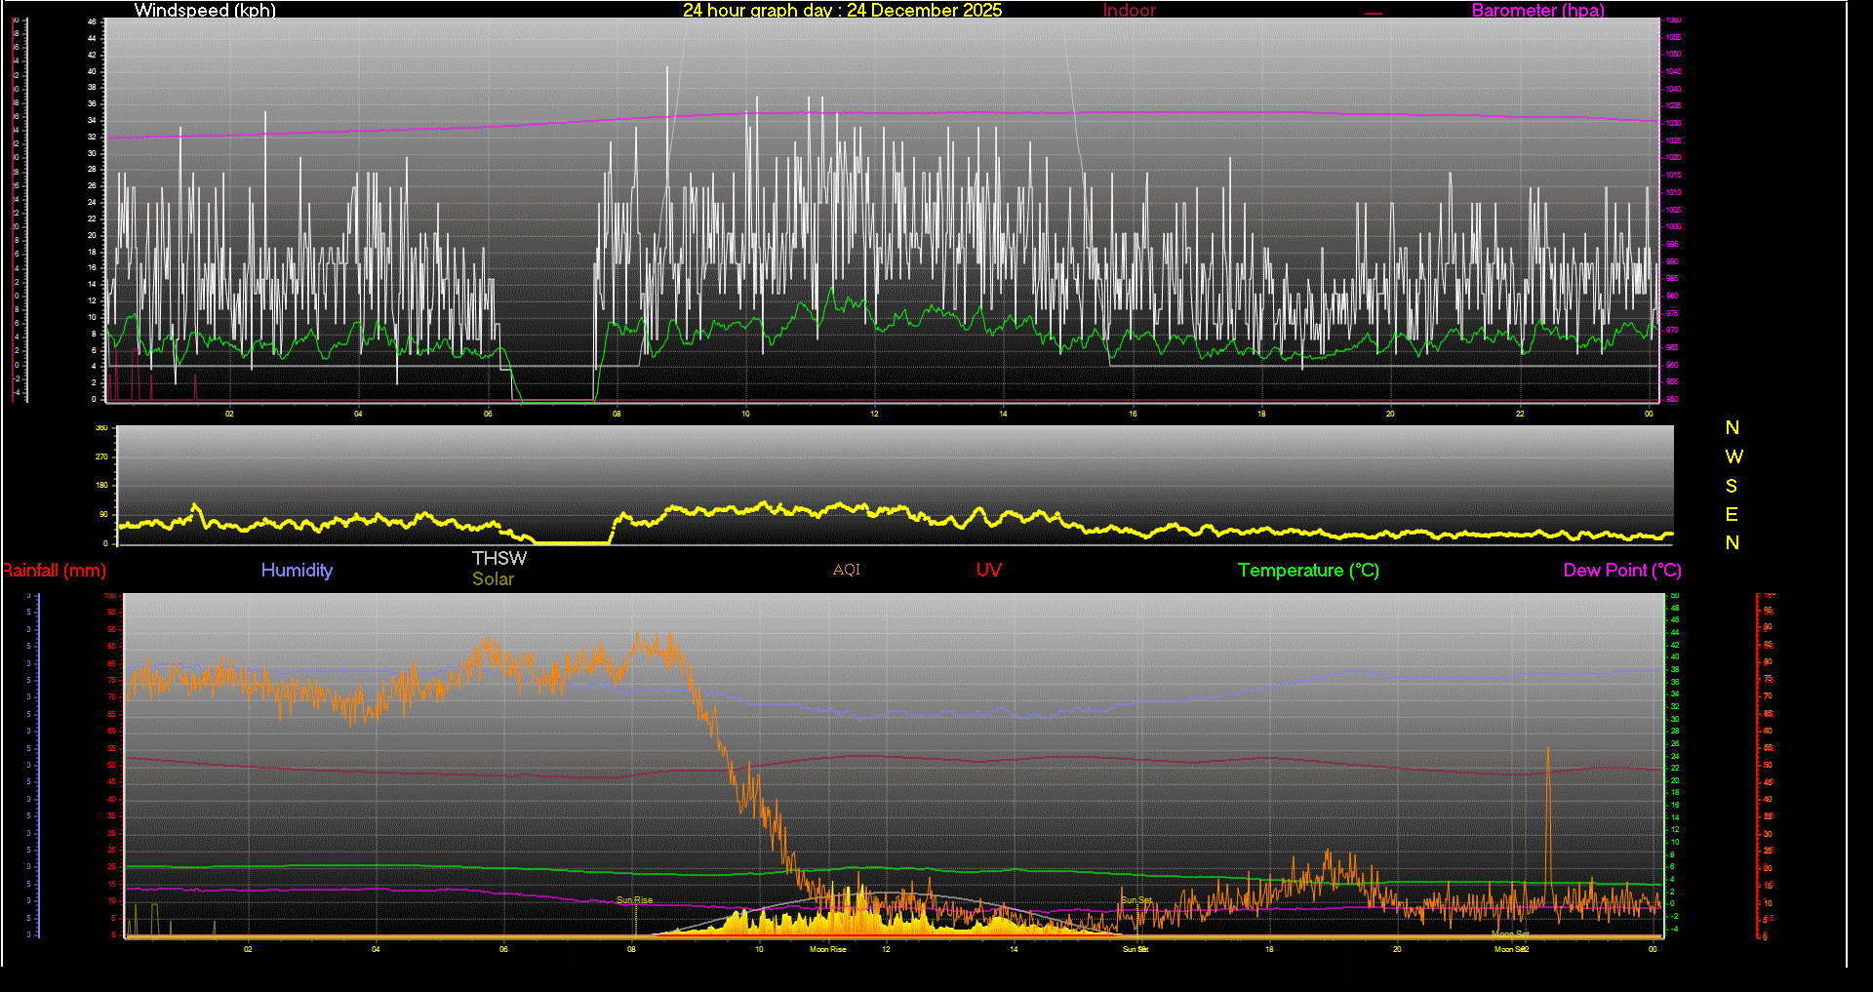Click the Sun Rise marker on lower graph
The height and width of the screenshot is (992, 1873).
pyautogui.click(x=634, y=900)
